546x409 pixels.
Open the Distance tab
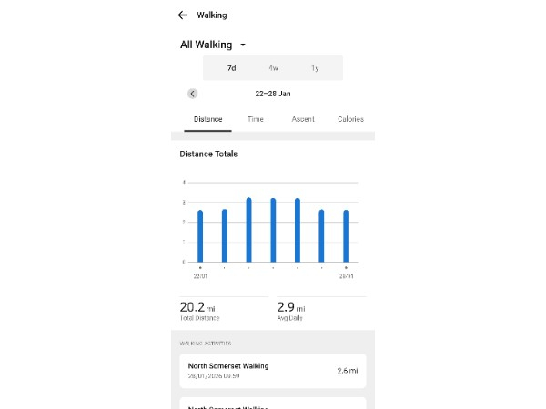(x=207, y=119)
